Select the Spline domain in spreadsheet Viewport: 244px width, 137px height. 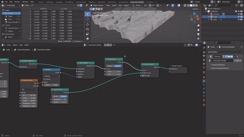point(11,31)
